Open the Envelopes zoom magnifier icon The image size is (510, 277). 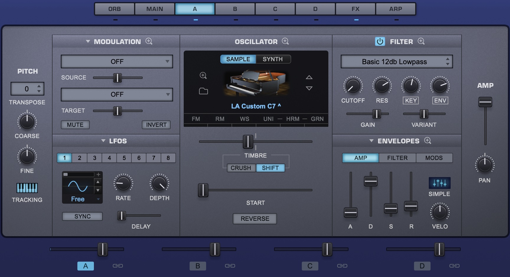428,141
